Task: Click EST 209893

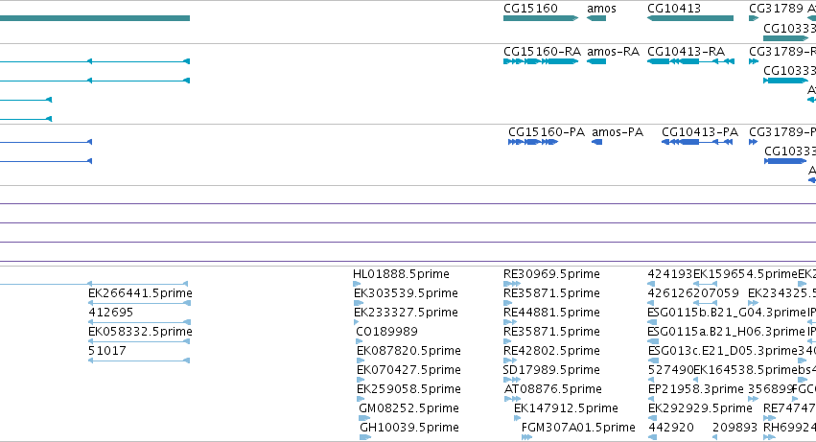Action: (x=734, y=428)
